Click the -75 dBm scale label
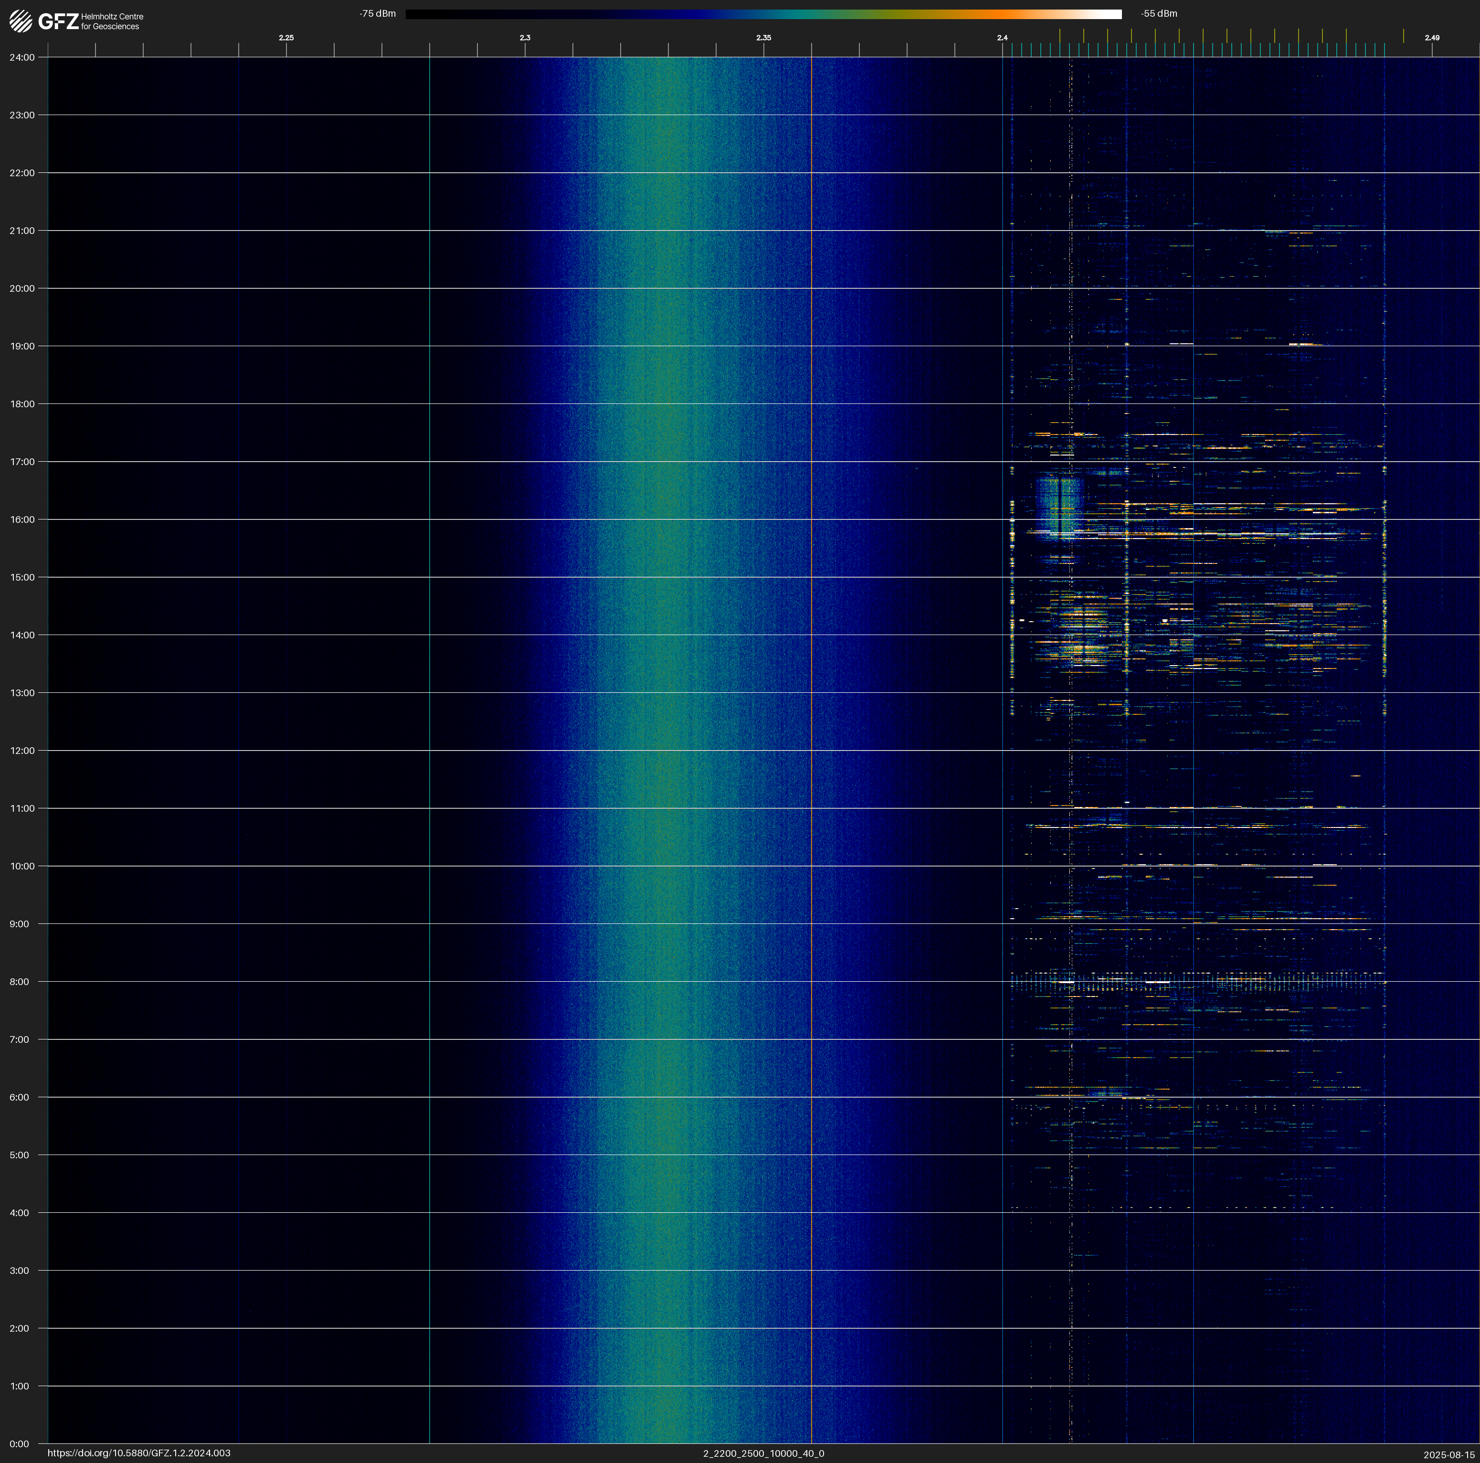Viewport: 1480px width, 1463px height. [x=378, y=14]
